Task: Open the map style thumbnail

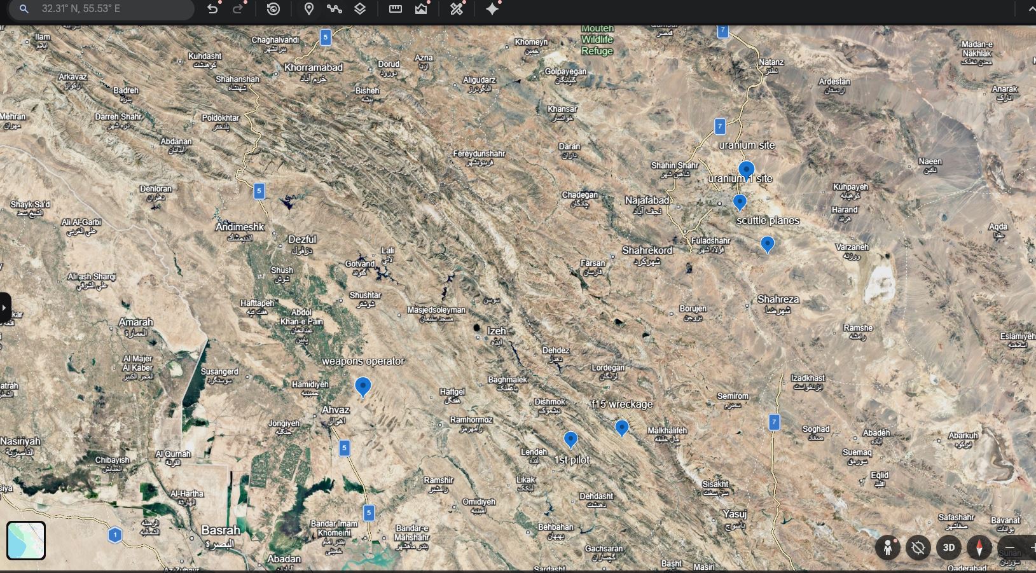Action: (x=26, y=541)
